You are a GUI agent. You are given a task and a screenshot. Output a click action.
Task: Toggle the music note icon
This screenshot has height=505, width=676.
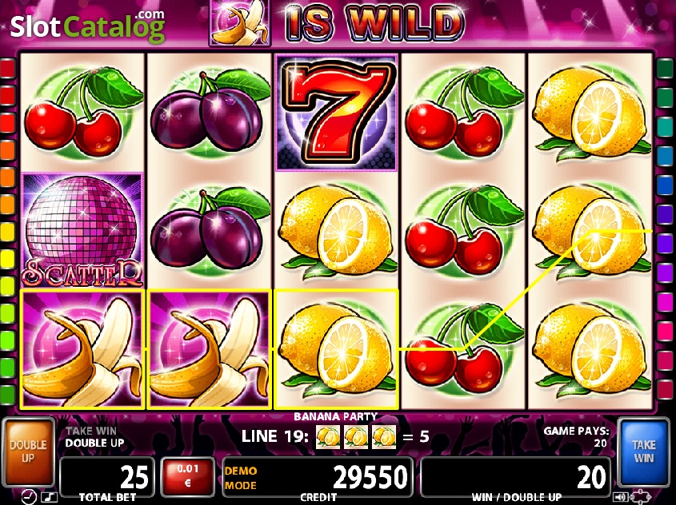pos(49,498)
